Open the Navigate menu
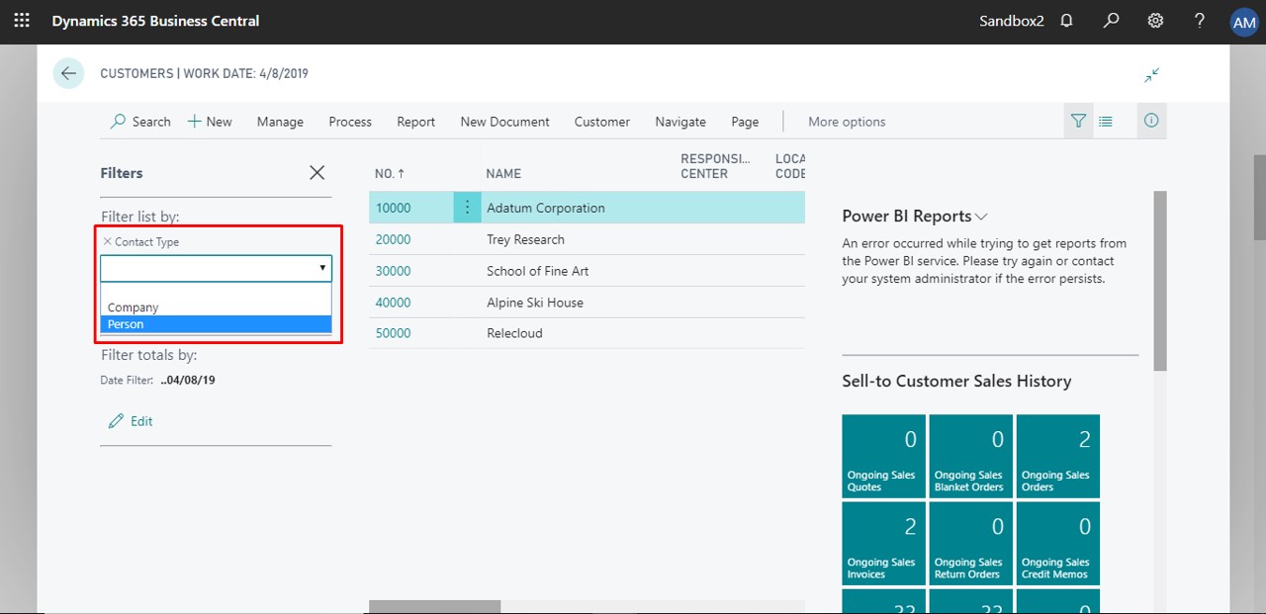The width and height of the screenshot is (1266, 614). tap(680, 122)
